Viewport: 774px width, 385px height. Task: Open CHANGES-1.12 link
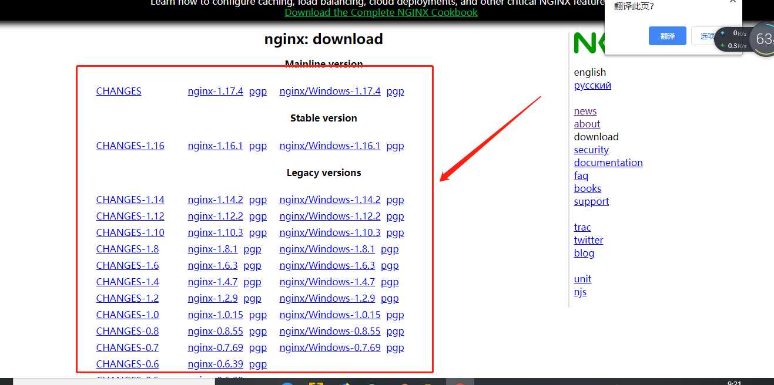click(x=130, y=216)
